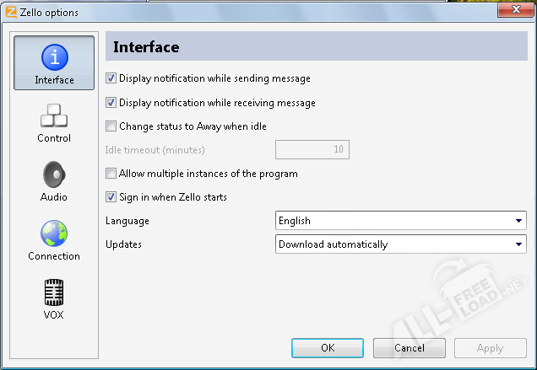Uncheck notification while receiving message
The width and height of the screenshot is (537, 370).
tap(111, 103)
